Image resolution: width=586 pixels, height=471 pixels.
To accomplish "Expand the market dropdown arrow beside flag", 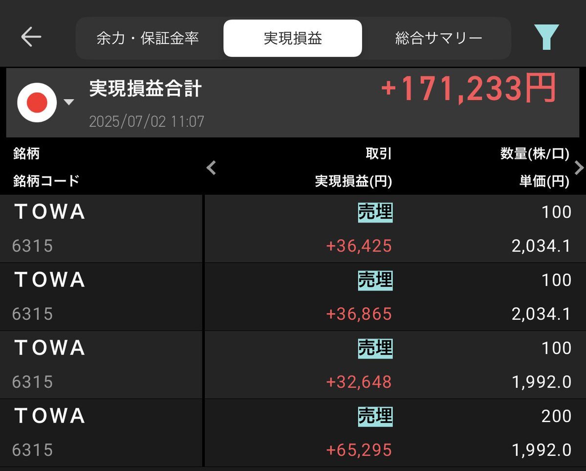I will click(x=69, y=102).
